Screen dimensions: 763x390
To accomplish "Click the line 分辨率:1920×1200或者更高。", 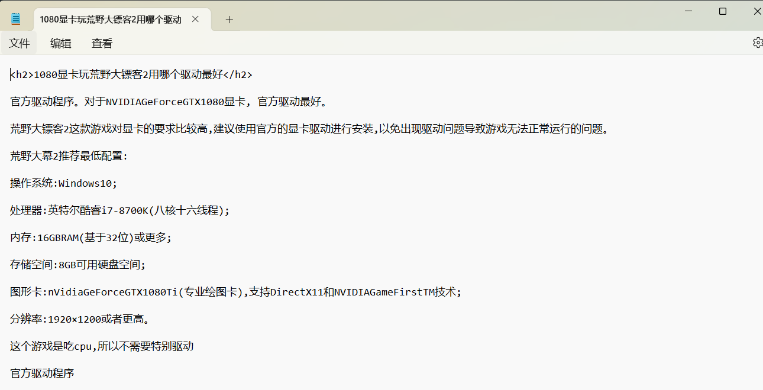I will (x=80, y=319).
